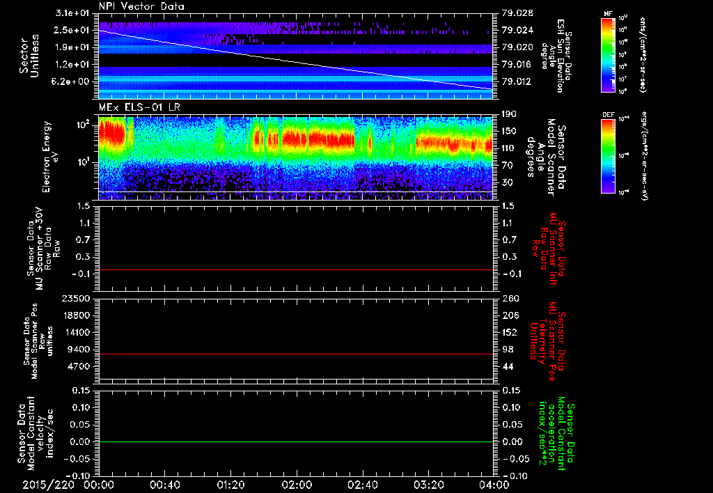This screenshot has width=713, height=493.
Task: Click the 98 telemetry tick value
Action: point(508,350)
